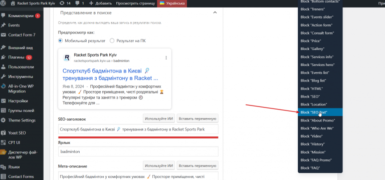Choose Block "Action form" from the list

click(320, 25)
